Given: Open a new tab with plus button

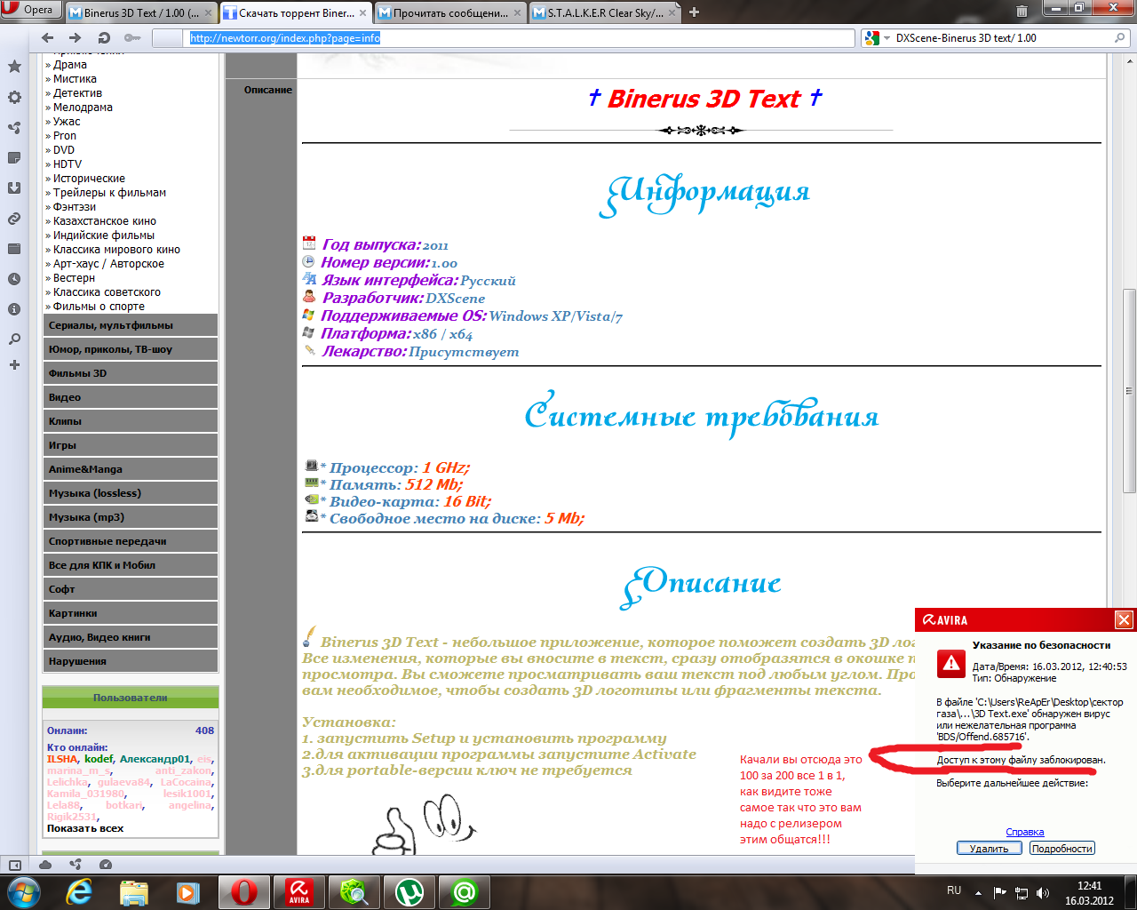Looking at the screenshot, I should point(694,12).
